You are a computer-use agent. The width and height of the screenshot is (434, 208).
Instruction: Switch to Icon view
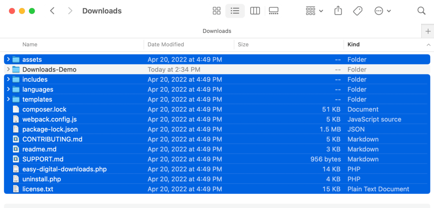[x=216, y=11]
